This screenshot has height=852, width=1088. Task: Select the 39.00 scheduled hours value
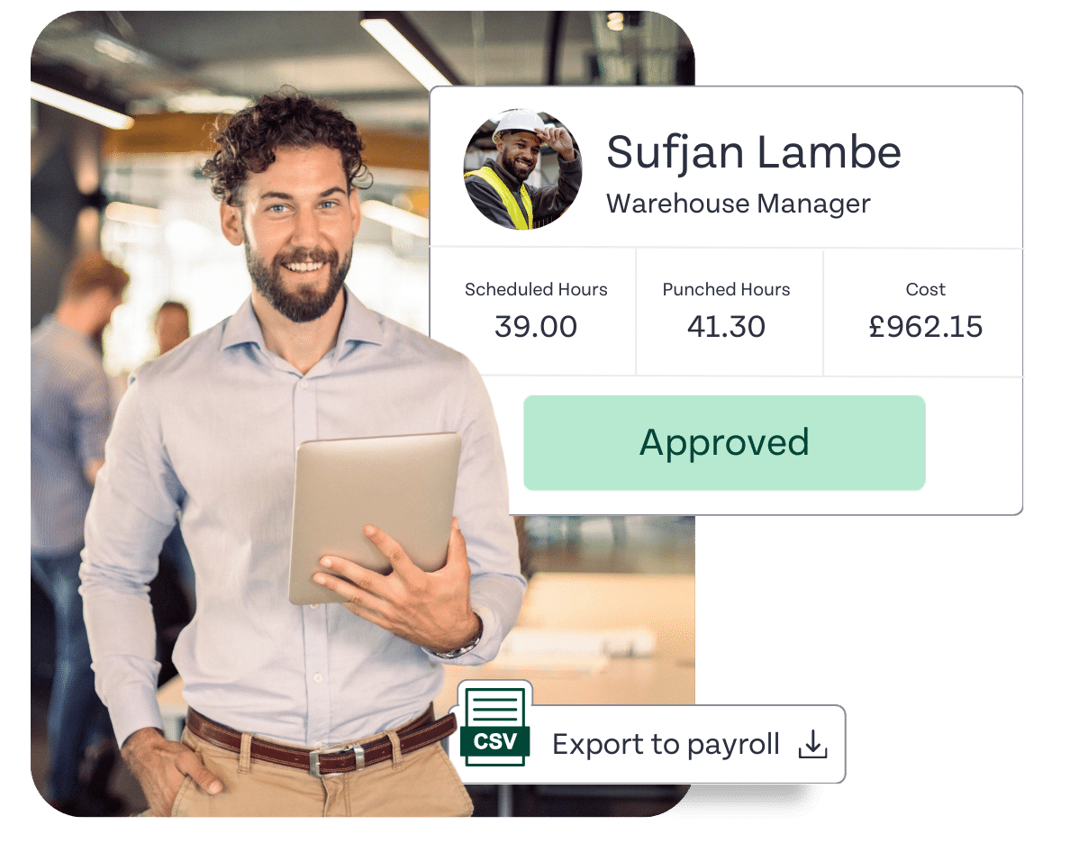coord(536,326)
